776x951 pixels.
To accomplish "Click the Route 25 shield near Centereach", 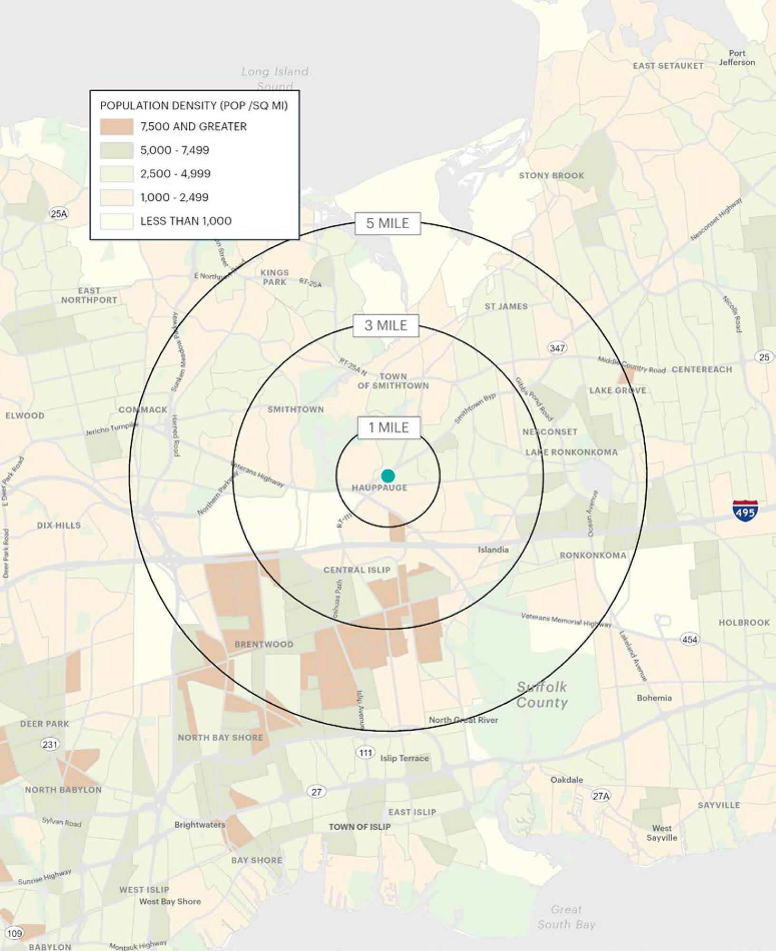I will pyautogui.click(x=764, y=357).
